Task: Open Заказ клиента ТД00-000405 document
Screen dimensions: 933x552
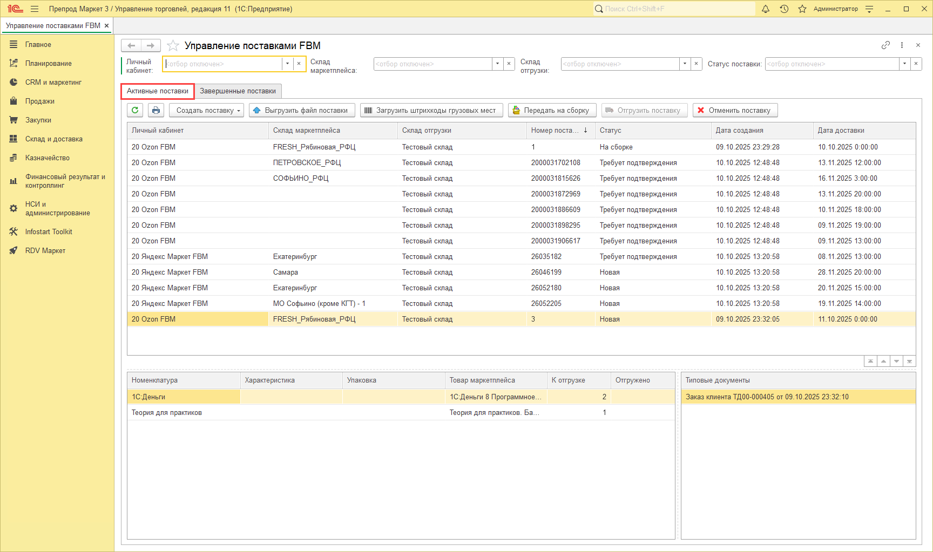Action: (767, 397)
